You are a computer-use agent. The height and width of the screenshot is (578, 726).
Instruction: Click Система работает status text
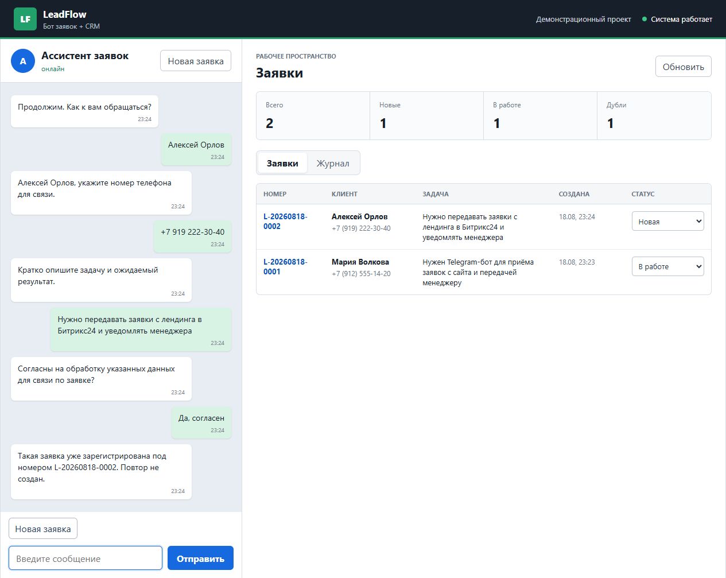pyautogui.click(x=681, y=20)
